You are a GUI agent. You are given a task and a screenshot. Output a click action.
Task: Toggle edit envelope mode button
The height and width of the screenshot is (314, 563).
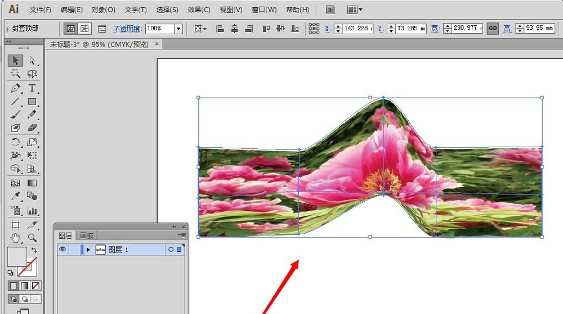pyautogui.click(x=71, y=29)
